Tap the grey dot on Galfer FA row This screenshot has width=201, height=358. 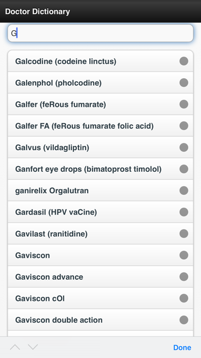click(184, 126)
